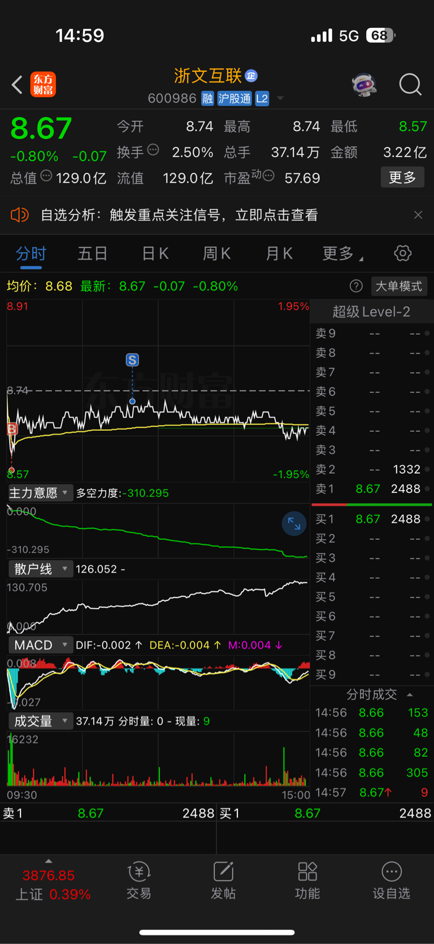The image size is (434, 944).
Task: Tap info icon next to 总值
Action: click(46, 176)
